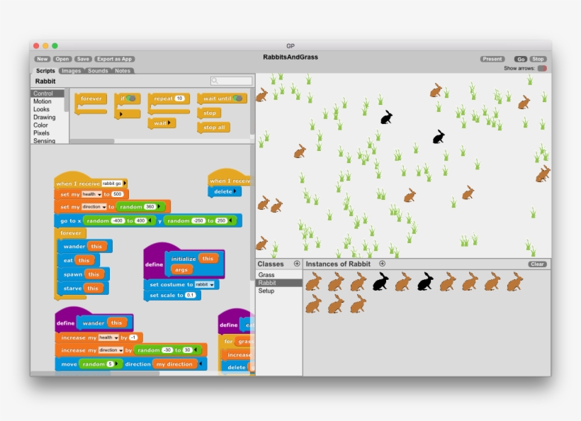Screen dimensions: 581x421
Task: Select the first black rabbit instance thumbnail
Action: [x=380, y=282]
